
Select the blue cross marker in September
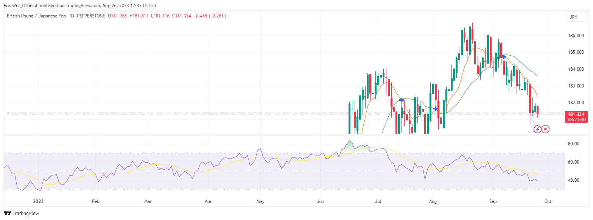tap(502, 57)
